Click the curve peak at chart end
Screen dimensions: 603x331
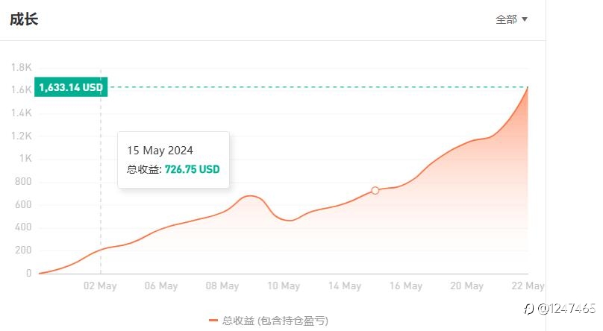click(x=528, y=87)
